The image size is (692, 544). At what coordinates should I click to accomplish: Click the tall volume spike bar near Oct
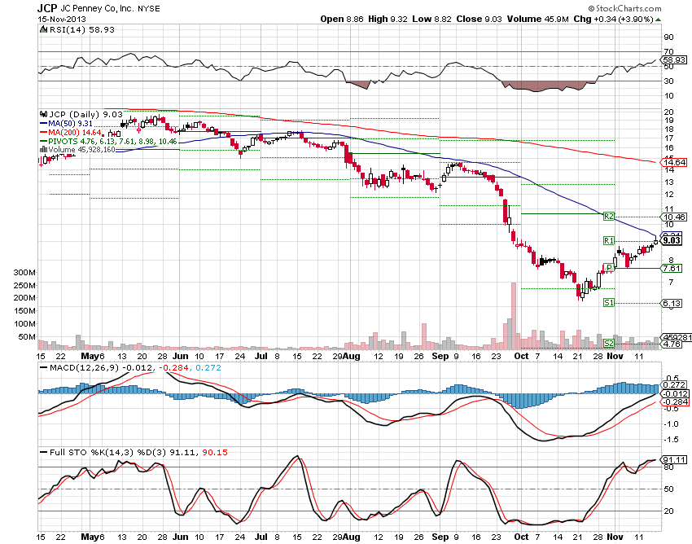pos(513,316)
